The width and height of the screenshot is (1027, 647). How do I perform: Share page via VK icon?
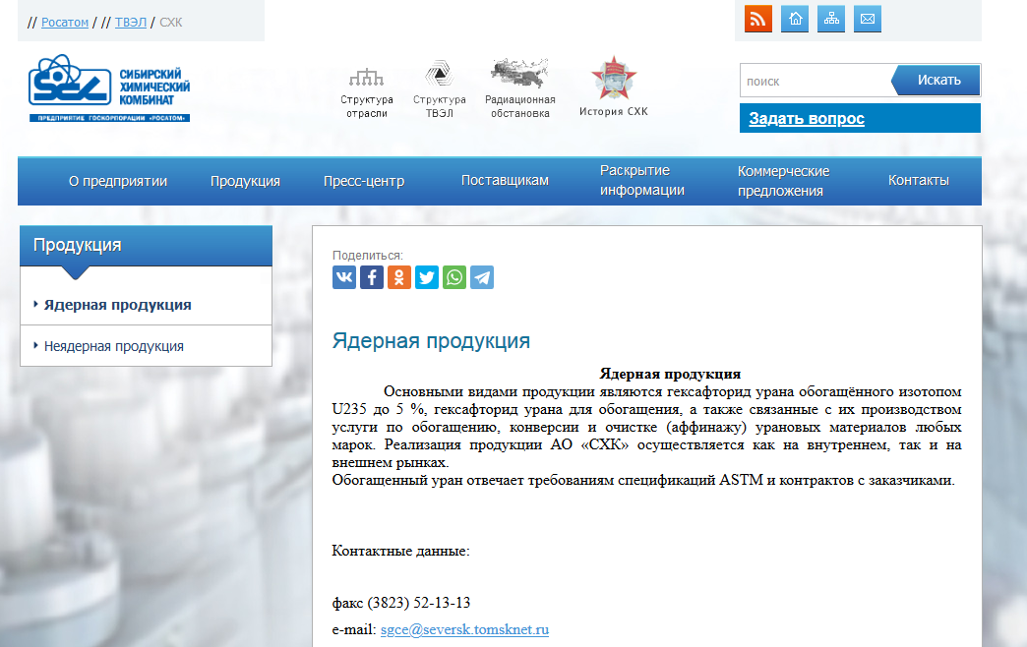(x=344, y=277)
